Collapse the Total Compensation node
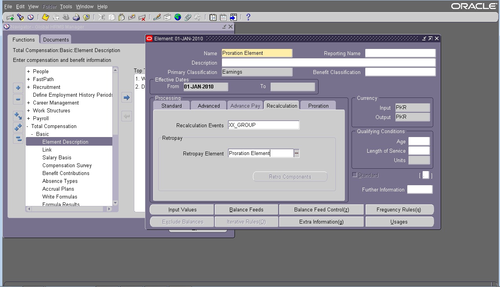 click(27, 126)
